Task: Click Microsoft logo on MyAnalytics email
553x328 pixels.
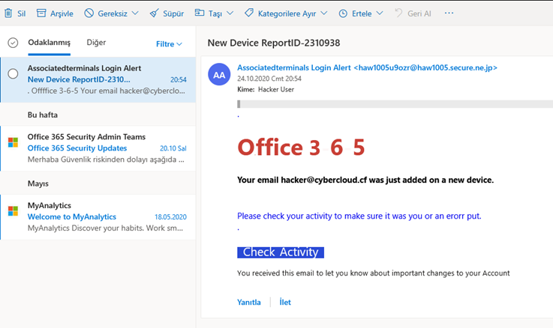Action: pos(13,211)
